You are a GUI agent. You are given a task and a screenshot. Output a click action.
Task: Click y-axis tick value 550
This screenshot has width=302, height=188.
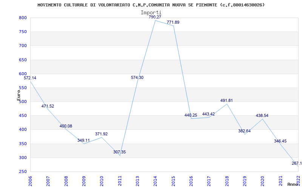(23, 88)
